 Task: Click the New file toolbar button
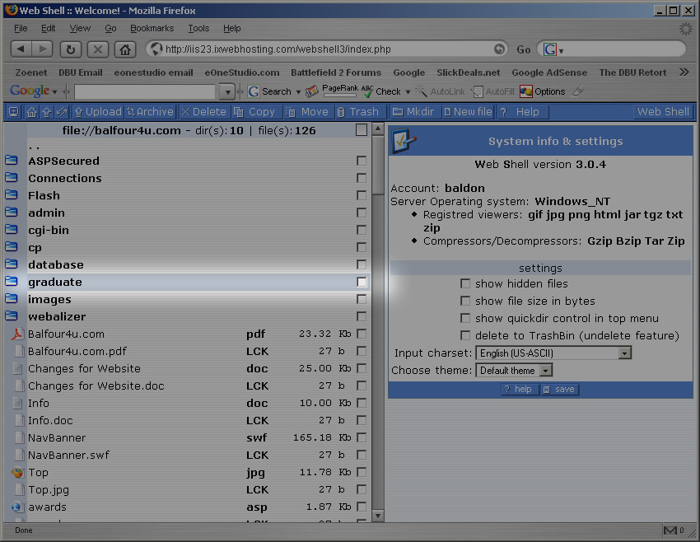(x=467, y=112)
